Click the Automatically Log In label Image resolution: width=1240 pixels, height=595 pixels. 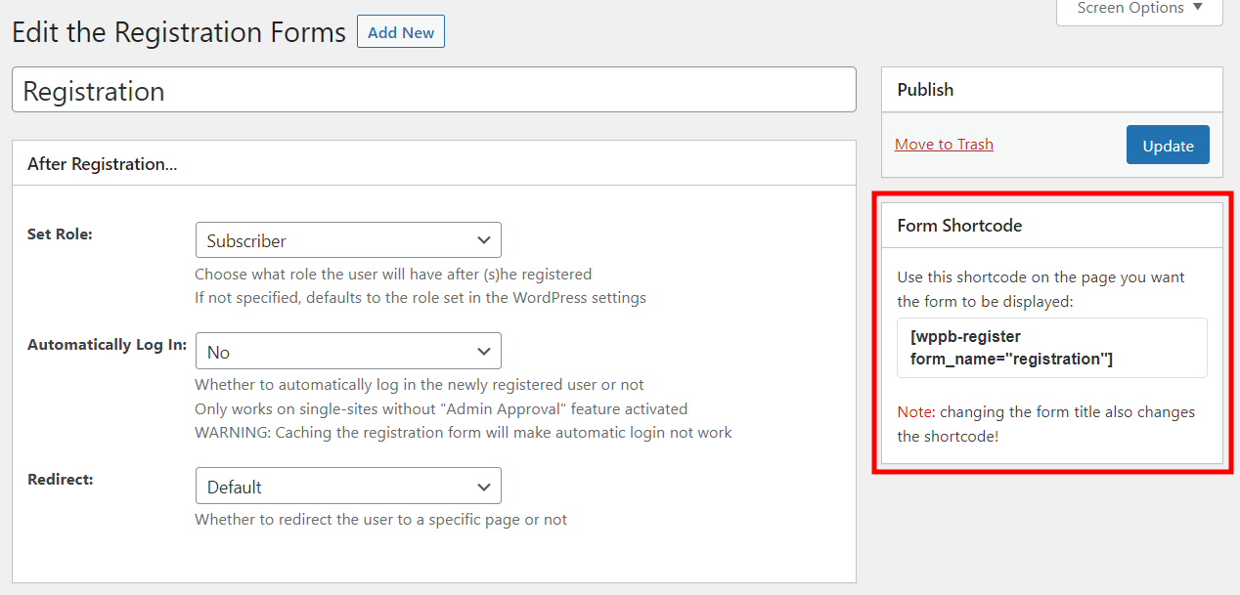click(107, 345)
